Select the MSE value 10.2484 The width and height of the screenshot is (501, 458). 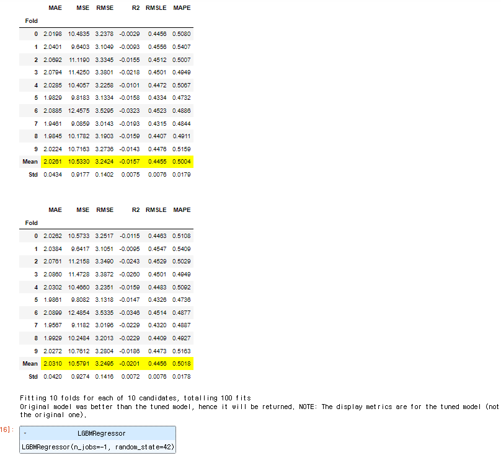click(79, 338)
